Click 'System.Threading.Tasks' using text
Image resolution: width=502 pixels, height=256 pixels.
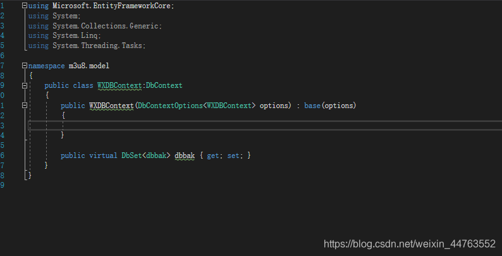coord(97,46)
